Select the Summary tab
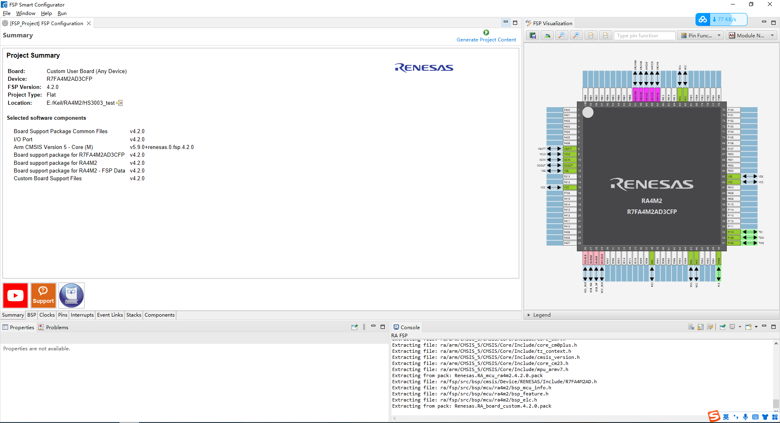 click(x=13, y=315)
